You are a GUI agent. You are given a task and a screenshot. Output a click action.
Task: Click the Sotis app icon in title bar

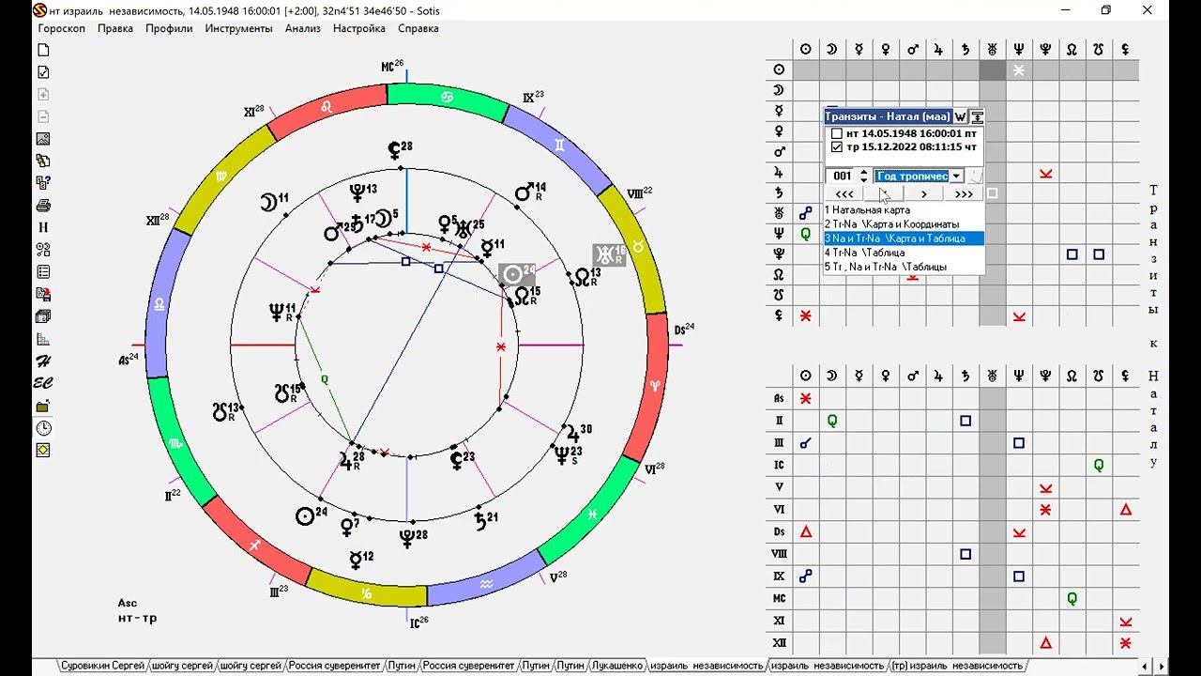pos(39,10)
